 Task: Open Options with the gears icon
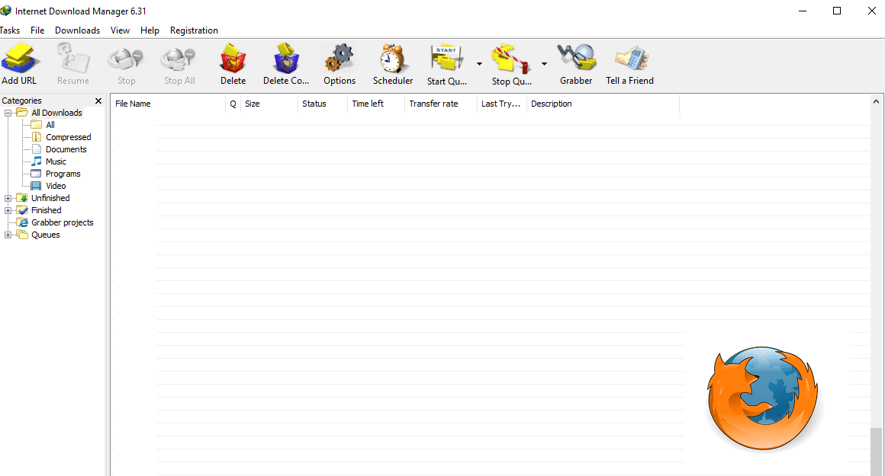click(x=340, y=58)
